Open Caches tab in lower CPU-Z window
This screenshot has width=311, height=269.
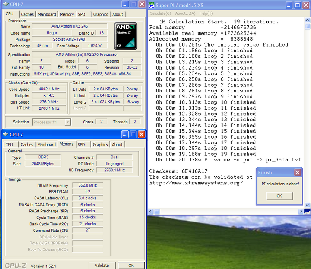[x=27, y=145]
